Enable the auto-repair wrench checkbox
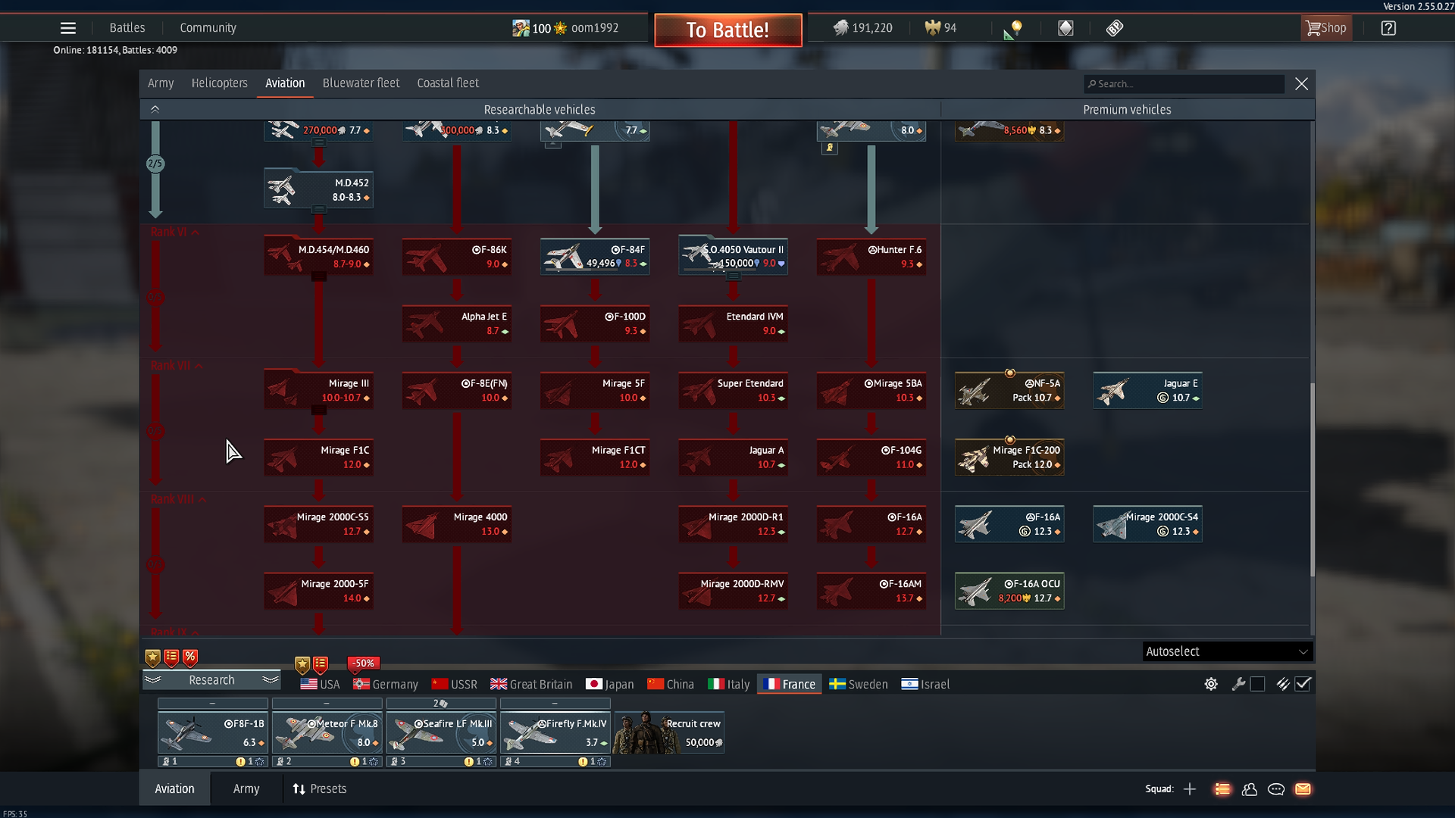The width and height of the screenshot is (1455, 818). [1257, 684]
